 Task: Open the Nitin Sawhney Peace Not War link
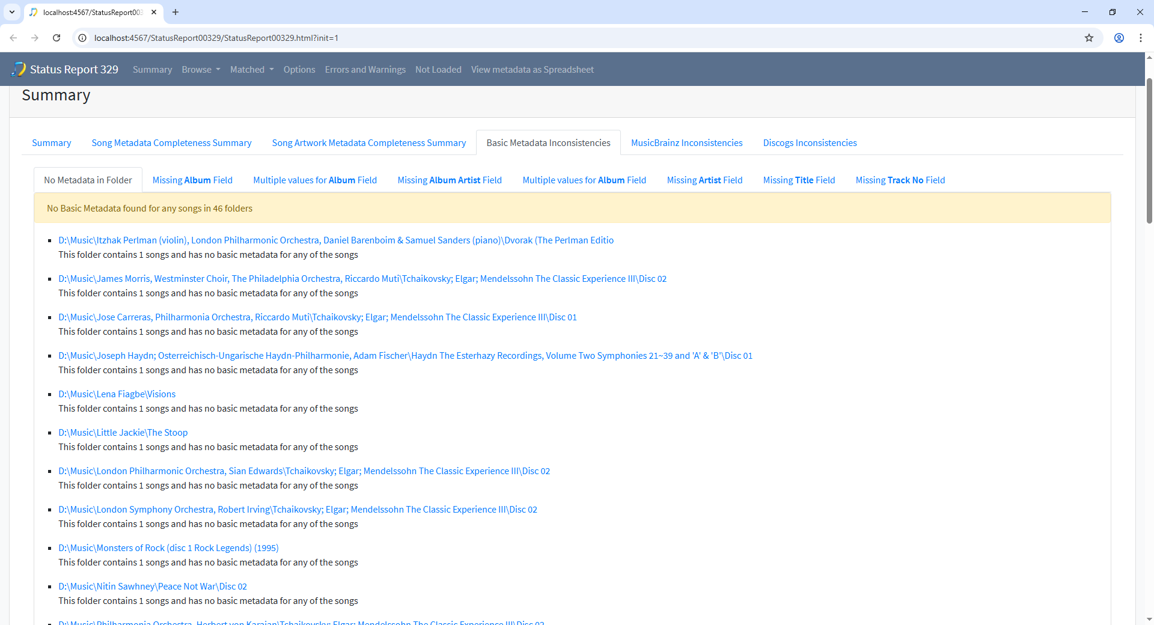point(153,587)
